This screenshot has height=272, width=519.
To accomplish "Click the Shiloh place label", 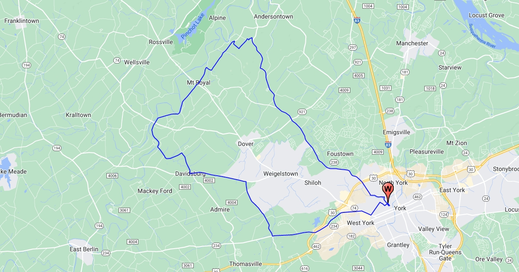I will click(313, 183).
